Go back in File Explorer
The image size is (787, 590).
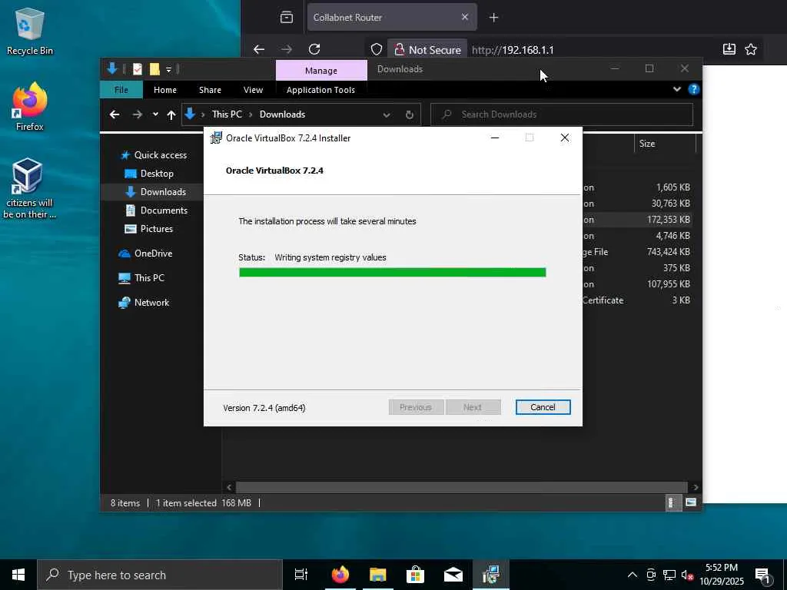click(115, 114)
